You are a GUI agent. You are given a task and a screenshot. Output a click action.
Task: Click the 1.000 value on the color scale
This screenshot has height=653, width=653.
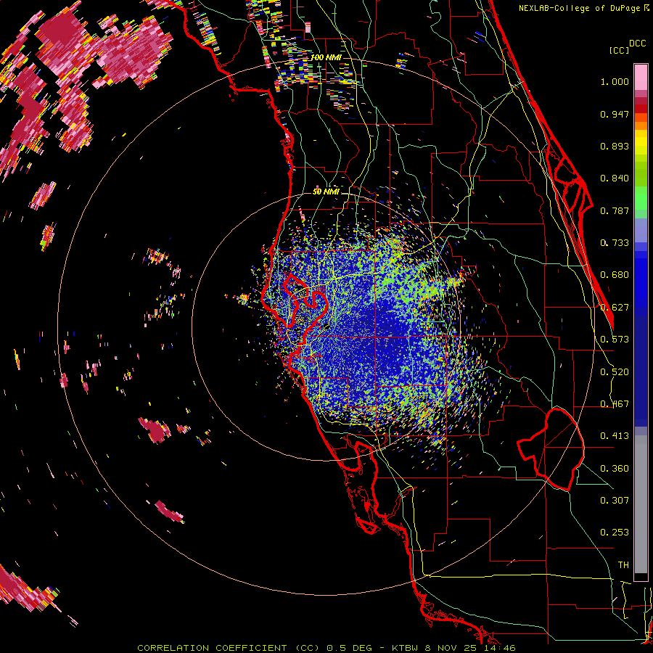615,81
